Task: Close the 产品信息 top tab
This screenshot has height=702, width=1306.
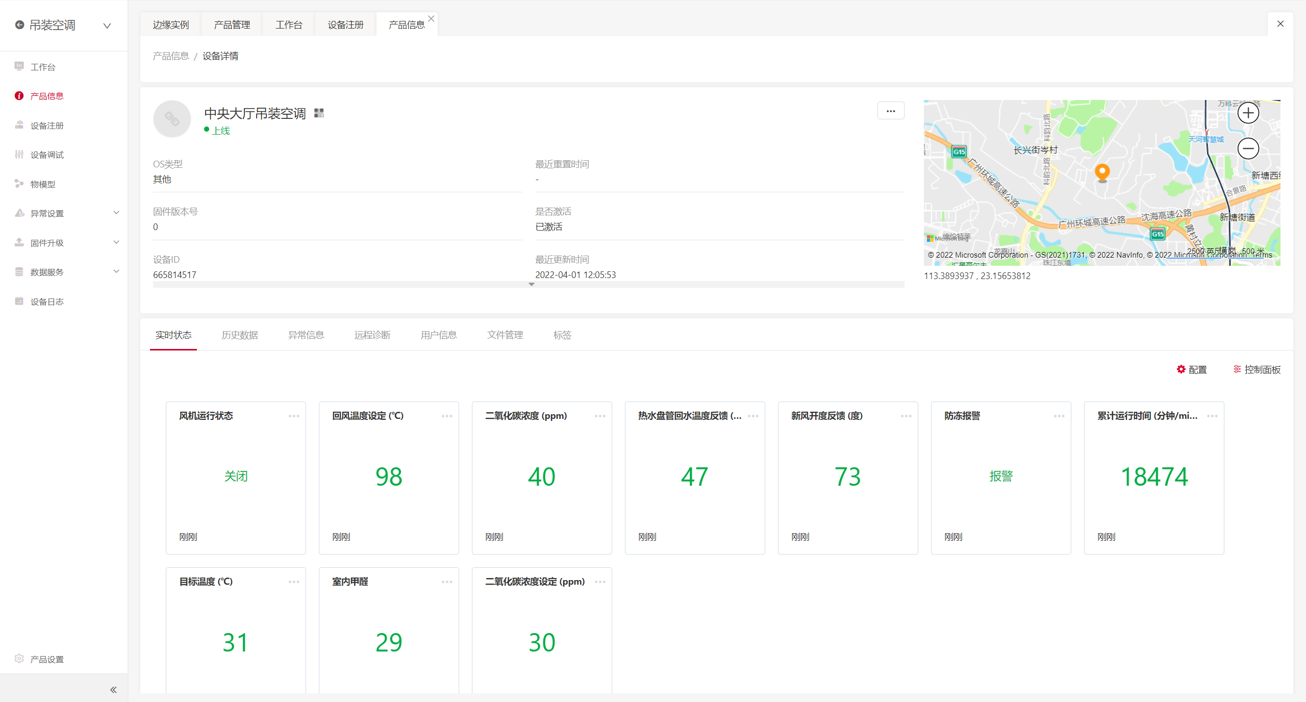Action: coord(431,18)
